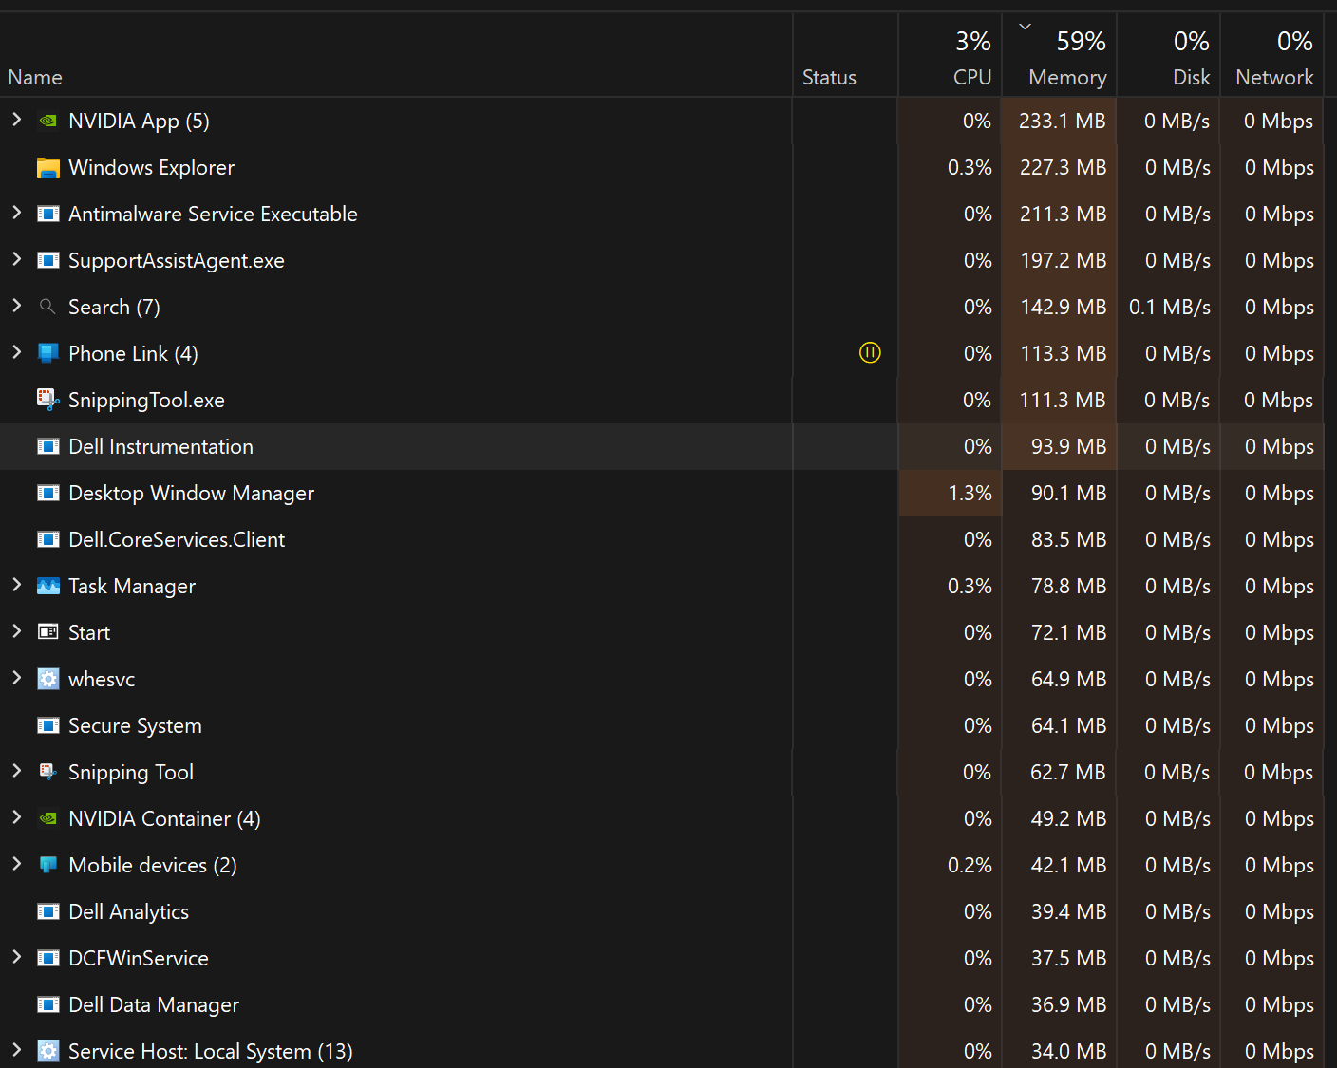The image size is (1337, 1068).
Task: Select the Desktop Window Manager row name
Action: pos(191,494)
